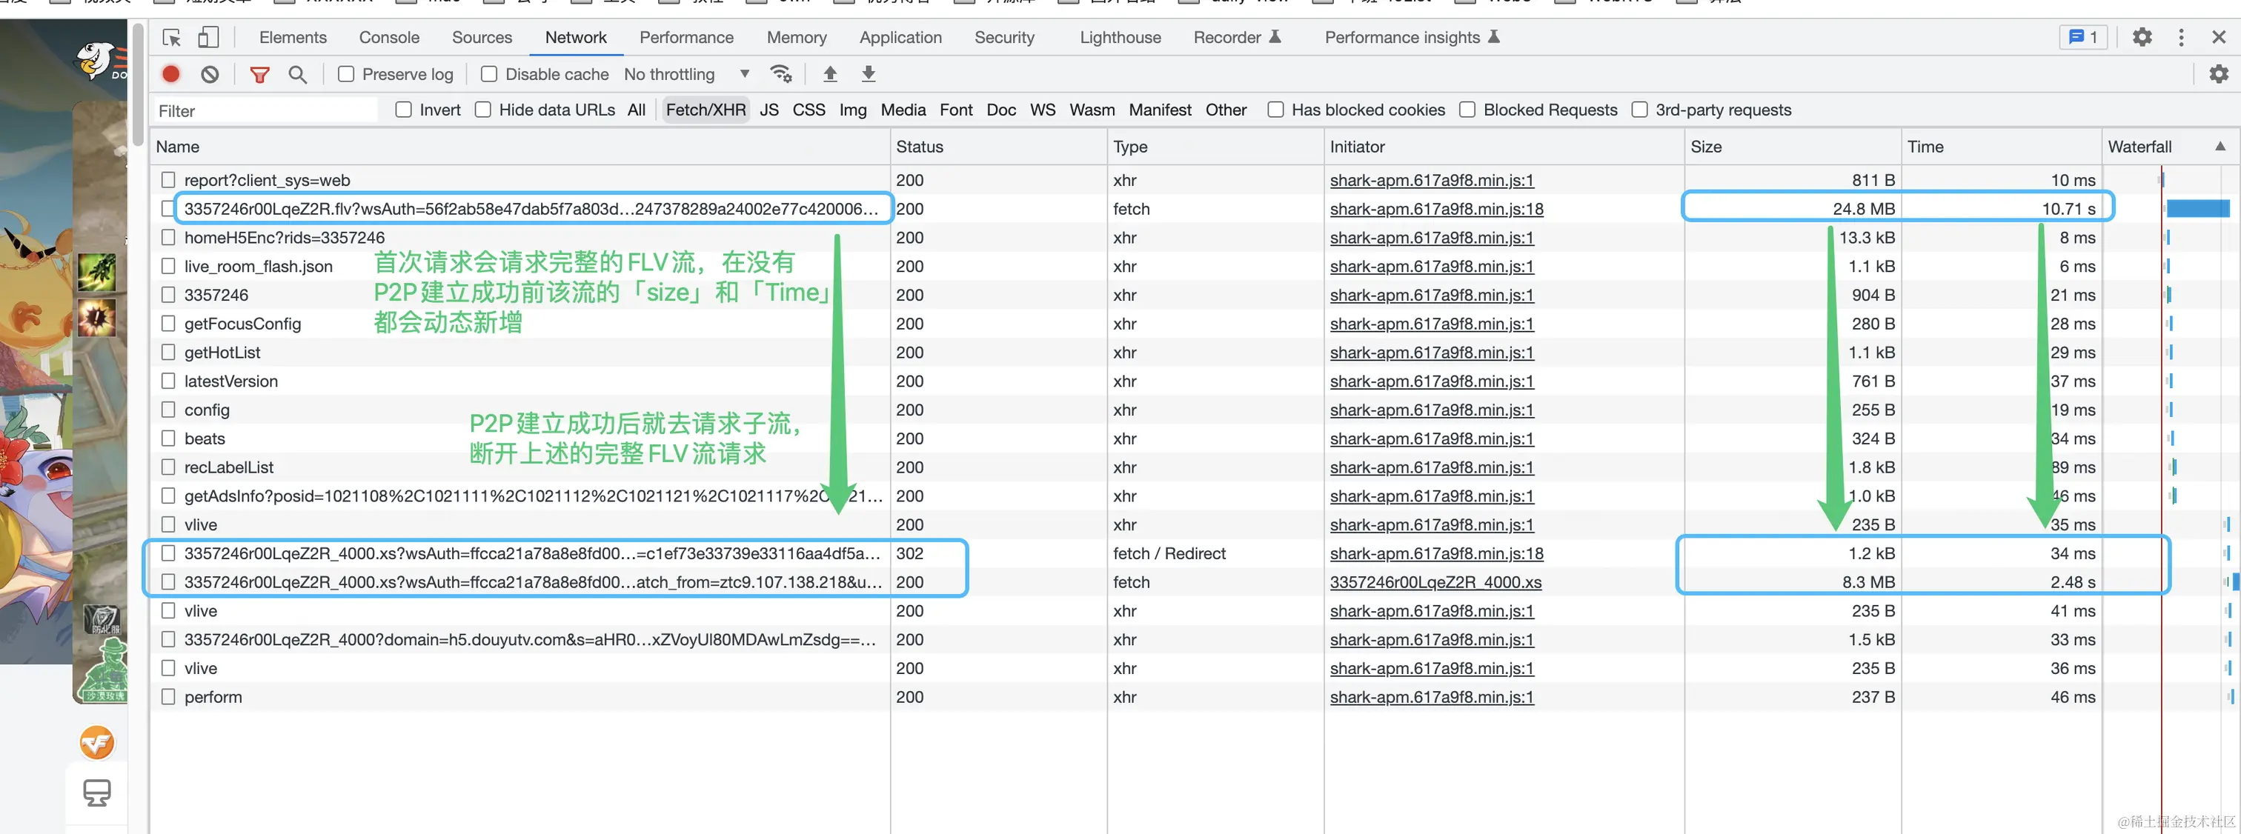Open the DevTools three-dot customize menu

tap(2180, 37)
